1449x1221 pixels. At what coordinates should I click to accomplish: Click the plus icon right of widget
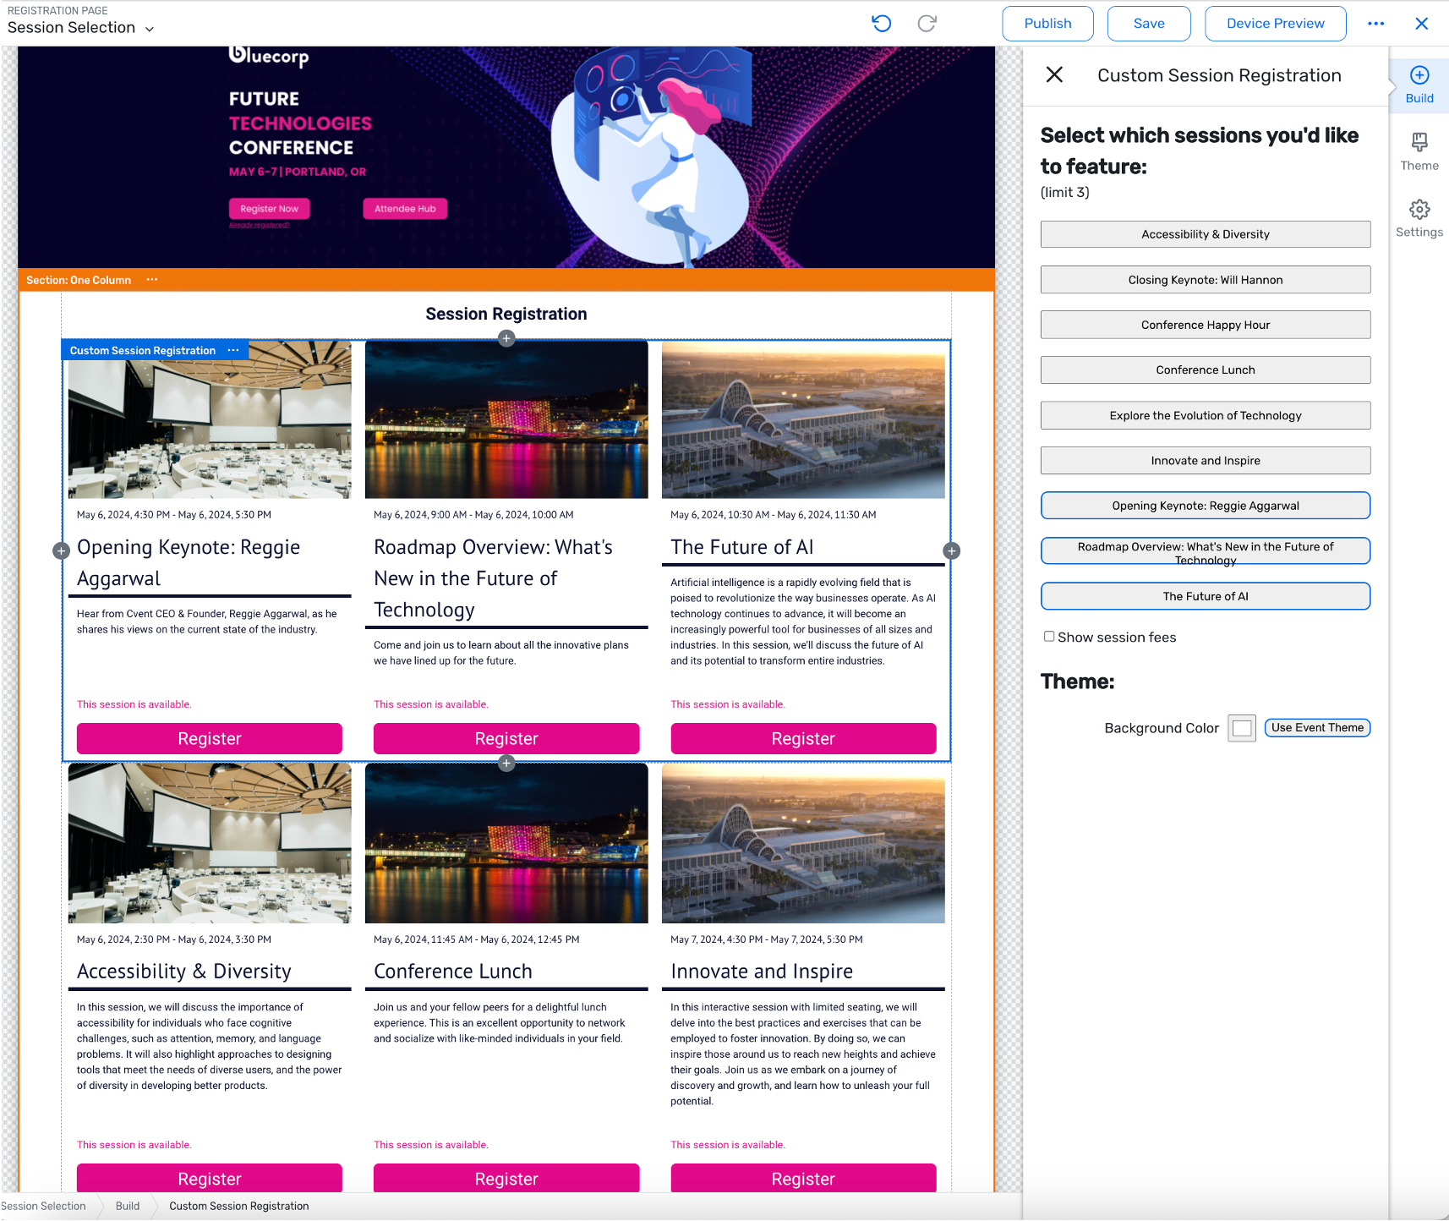[x=952, y=551]
